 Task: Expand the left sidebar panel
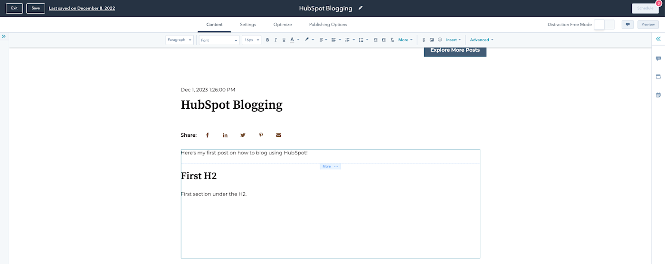tap(3, 37)
